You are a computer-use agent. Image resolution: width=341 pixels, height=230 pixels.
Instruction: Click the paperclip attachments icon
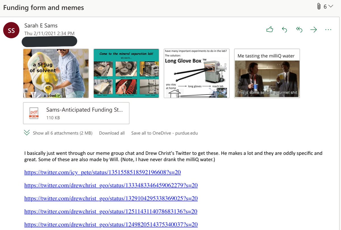coord(319,7)
